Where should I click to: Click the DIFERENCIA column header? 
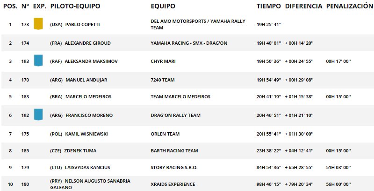tap(303, 6)
